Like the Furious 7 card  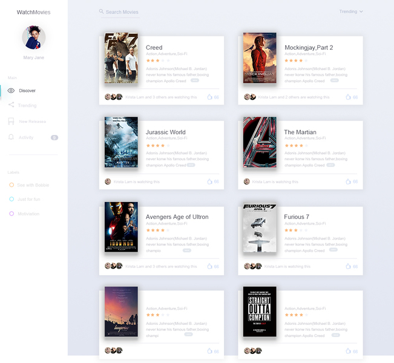348,266
